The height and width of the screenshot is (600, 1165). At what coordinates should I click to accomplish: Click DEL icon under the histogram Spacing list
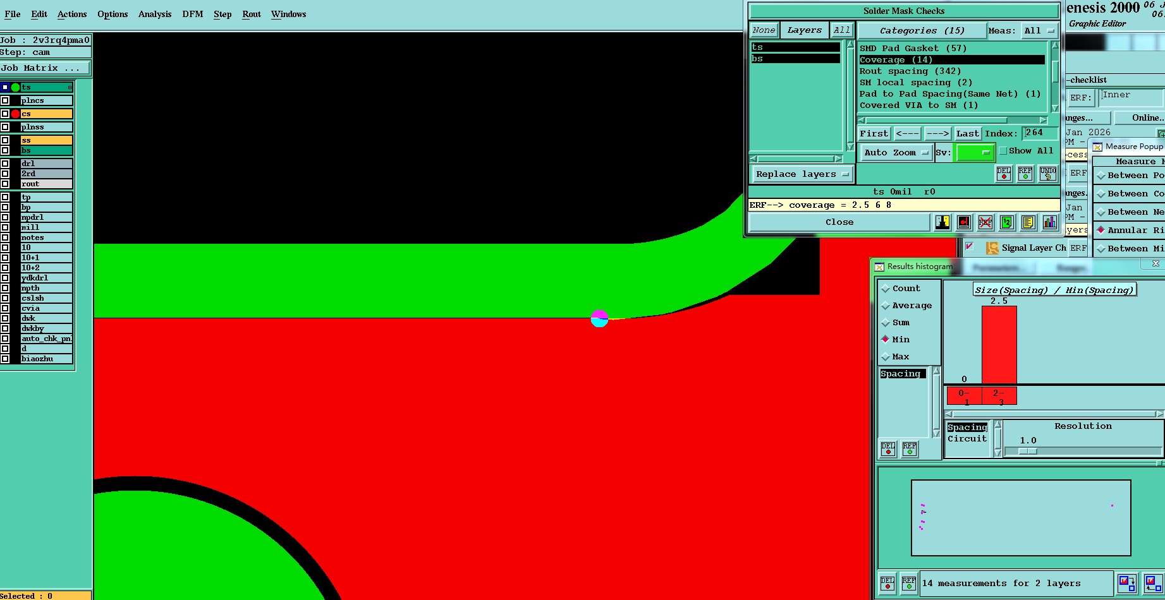pos(888,449)
